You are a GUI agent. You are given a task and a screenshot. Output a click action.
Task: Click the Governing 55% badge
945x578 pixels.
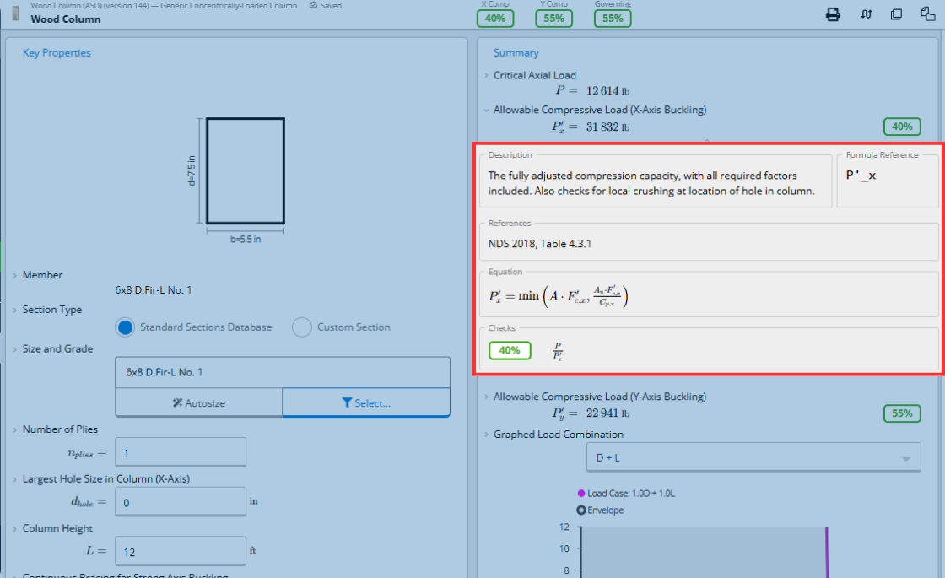point(613,19)
